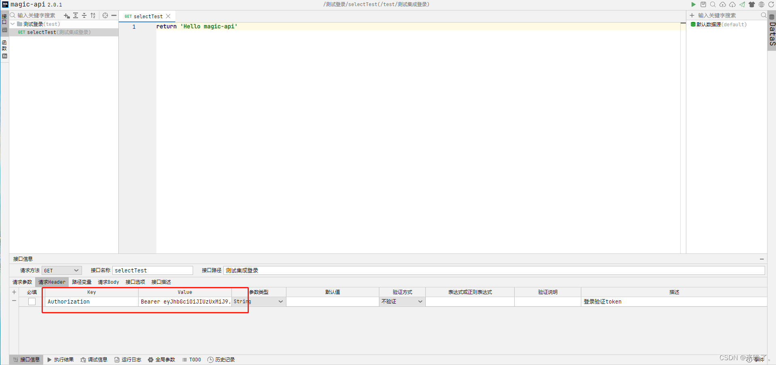Open the 请求方法 GET dropdown

(x=61, y=270)
